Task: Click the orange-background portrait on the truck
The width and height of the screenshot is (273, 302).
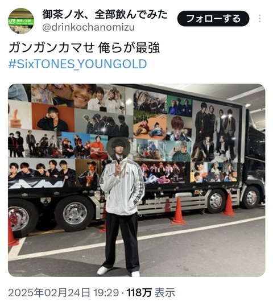Action: coord(53,117)
